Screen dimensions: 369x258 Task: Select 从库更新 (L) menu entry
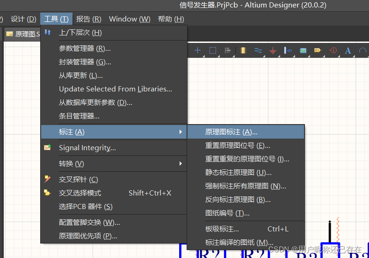[114, 76]
